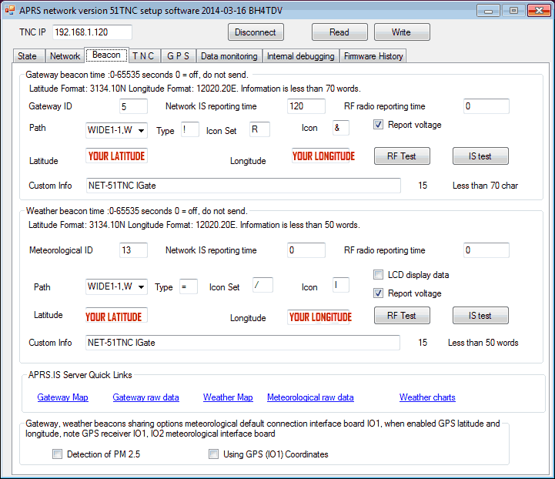The height and width of the screenshot is (479, 555).
Task: Switch to the Network tab
Action: tap(65, 56)
